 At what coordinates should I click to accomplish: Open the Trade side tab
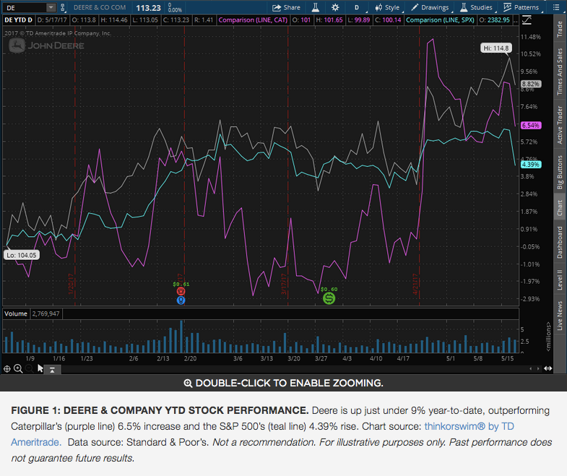pyautogui.click(x=560, y=29)
